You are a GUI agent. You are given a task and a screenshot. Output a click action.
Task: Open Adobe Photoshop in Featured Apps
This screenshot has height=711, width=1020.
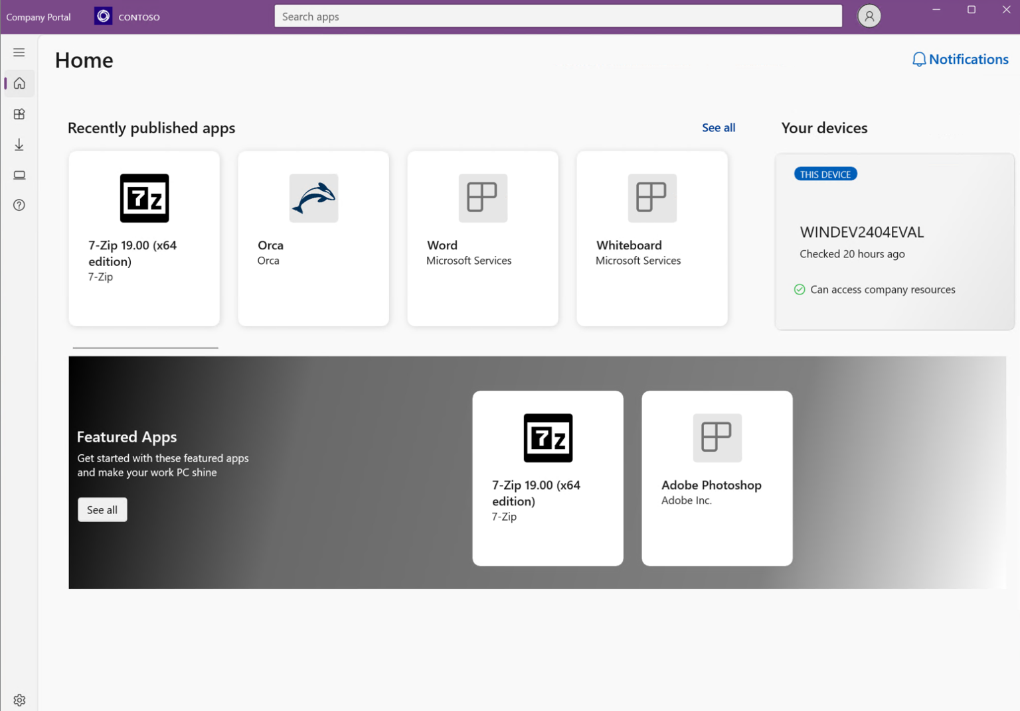(717, 478)
